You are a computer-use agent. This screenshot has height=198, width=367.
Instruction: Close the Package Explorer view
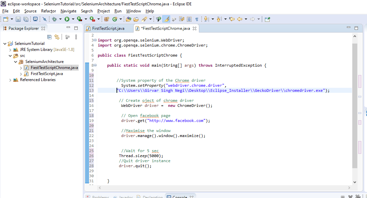pyautogui.click(x=43, y=28)
